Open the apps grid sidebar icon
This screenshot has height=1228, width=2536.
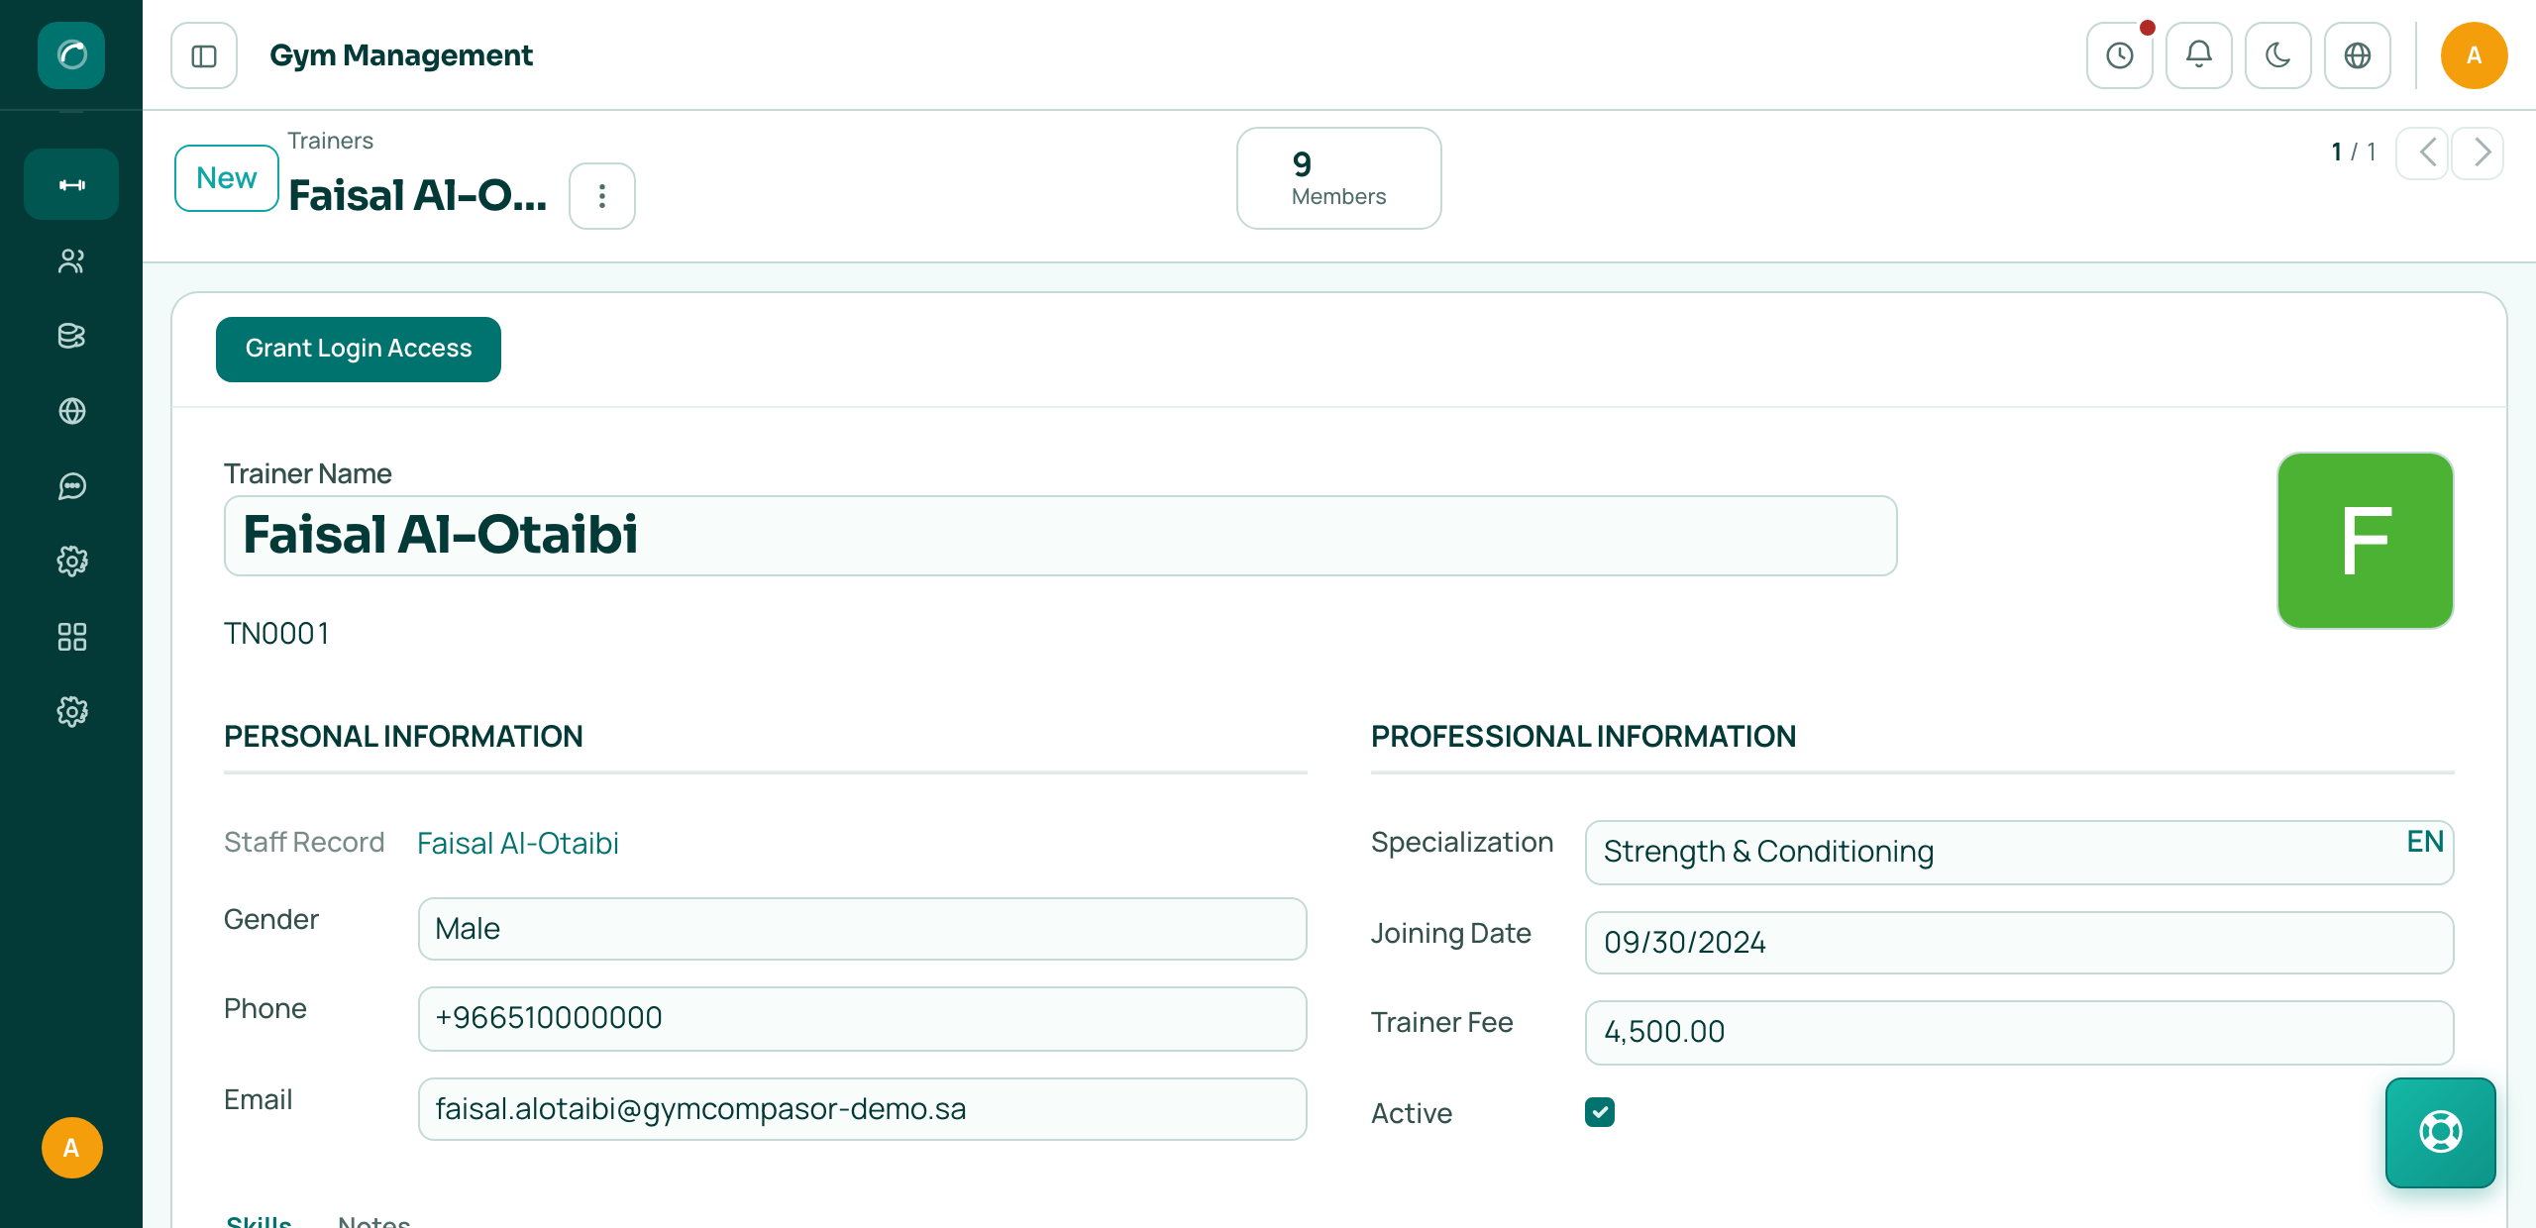coord(71,637)
